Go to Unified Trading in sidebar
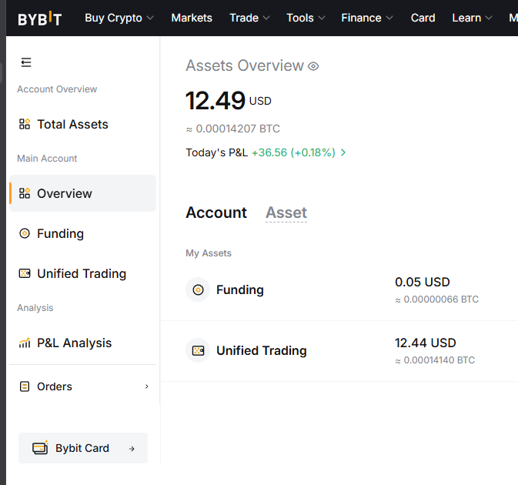 pos(82,273)
